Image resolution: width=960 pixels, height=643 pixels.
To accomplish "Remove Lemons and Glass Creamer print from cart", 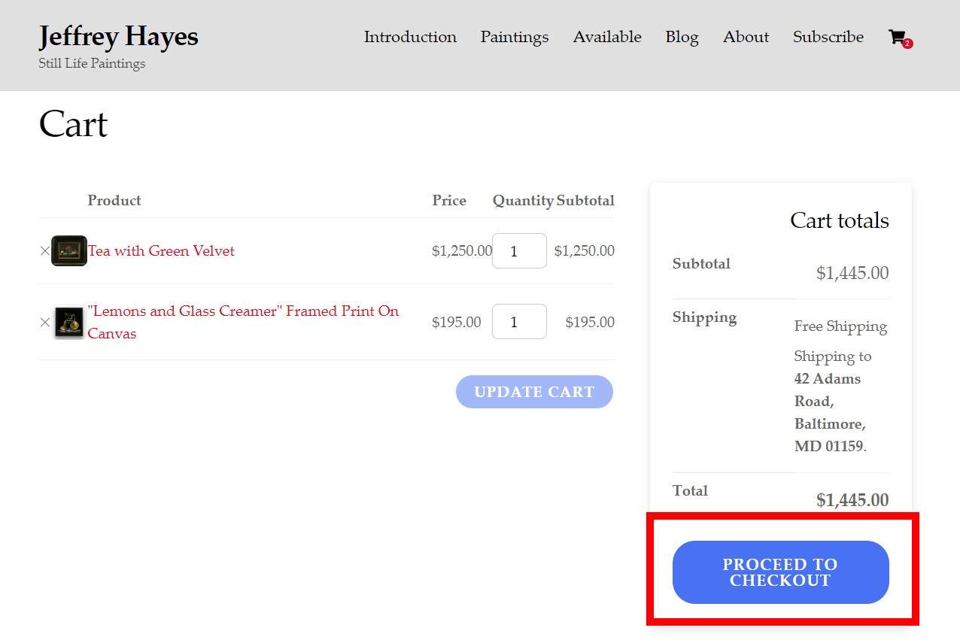I will click(x=45, y=322).
